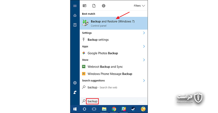This screenshot has height=113, width=218.
Task: Open Task View on taskbar
Action: tap(94, 109)
